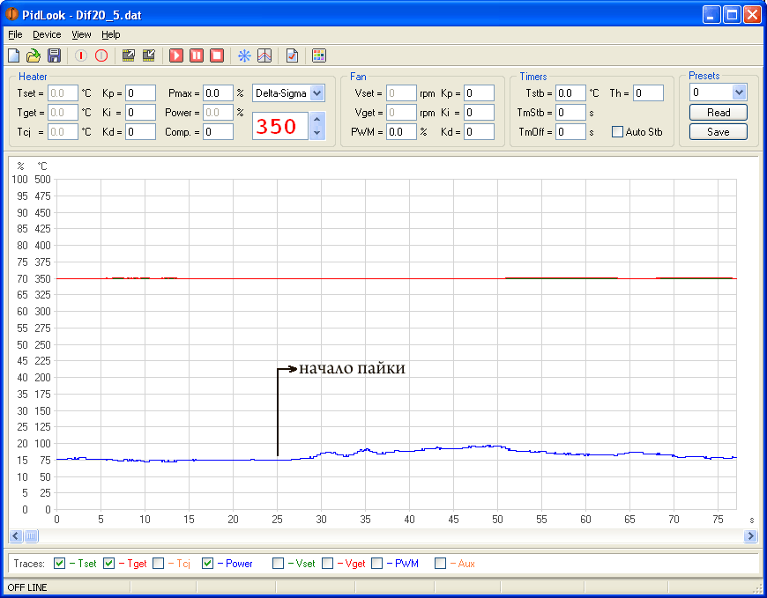Viewport: 767px width, 598px height.
Task: Click the heater Ki input field
Action: [x=140, y=113]
